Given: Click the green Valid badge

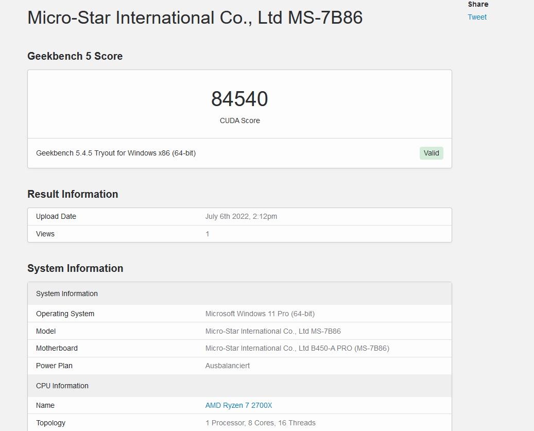Looking at the screenshot, I should 431,153.
